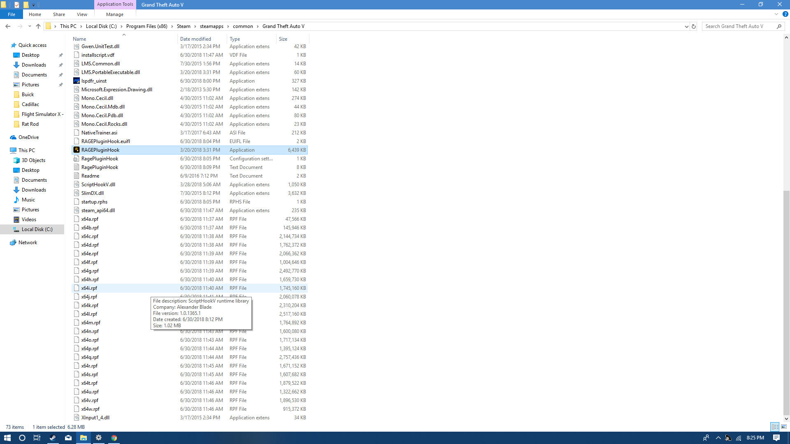Expand the ribbon with the chevron arrow
Viewport: 790px width, 444px height.
coord(776,14)
